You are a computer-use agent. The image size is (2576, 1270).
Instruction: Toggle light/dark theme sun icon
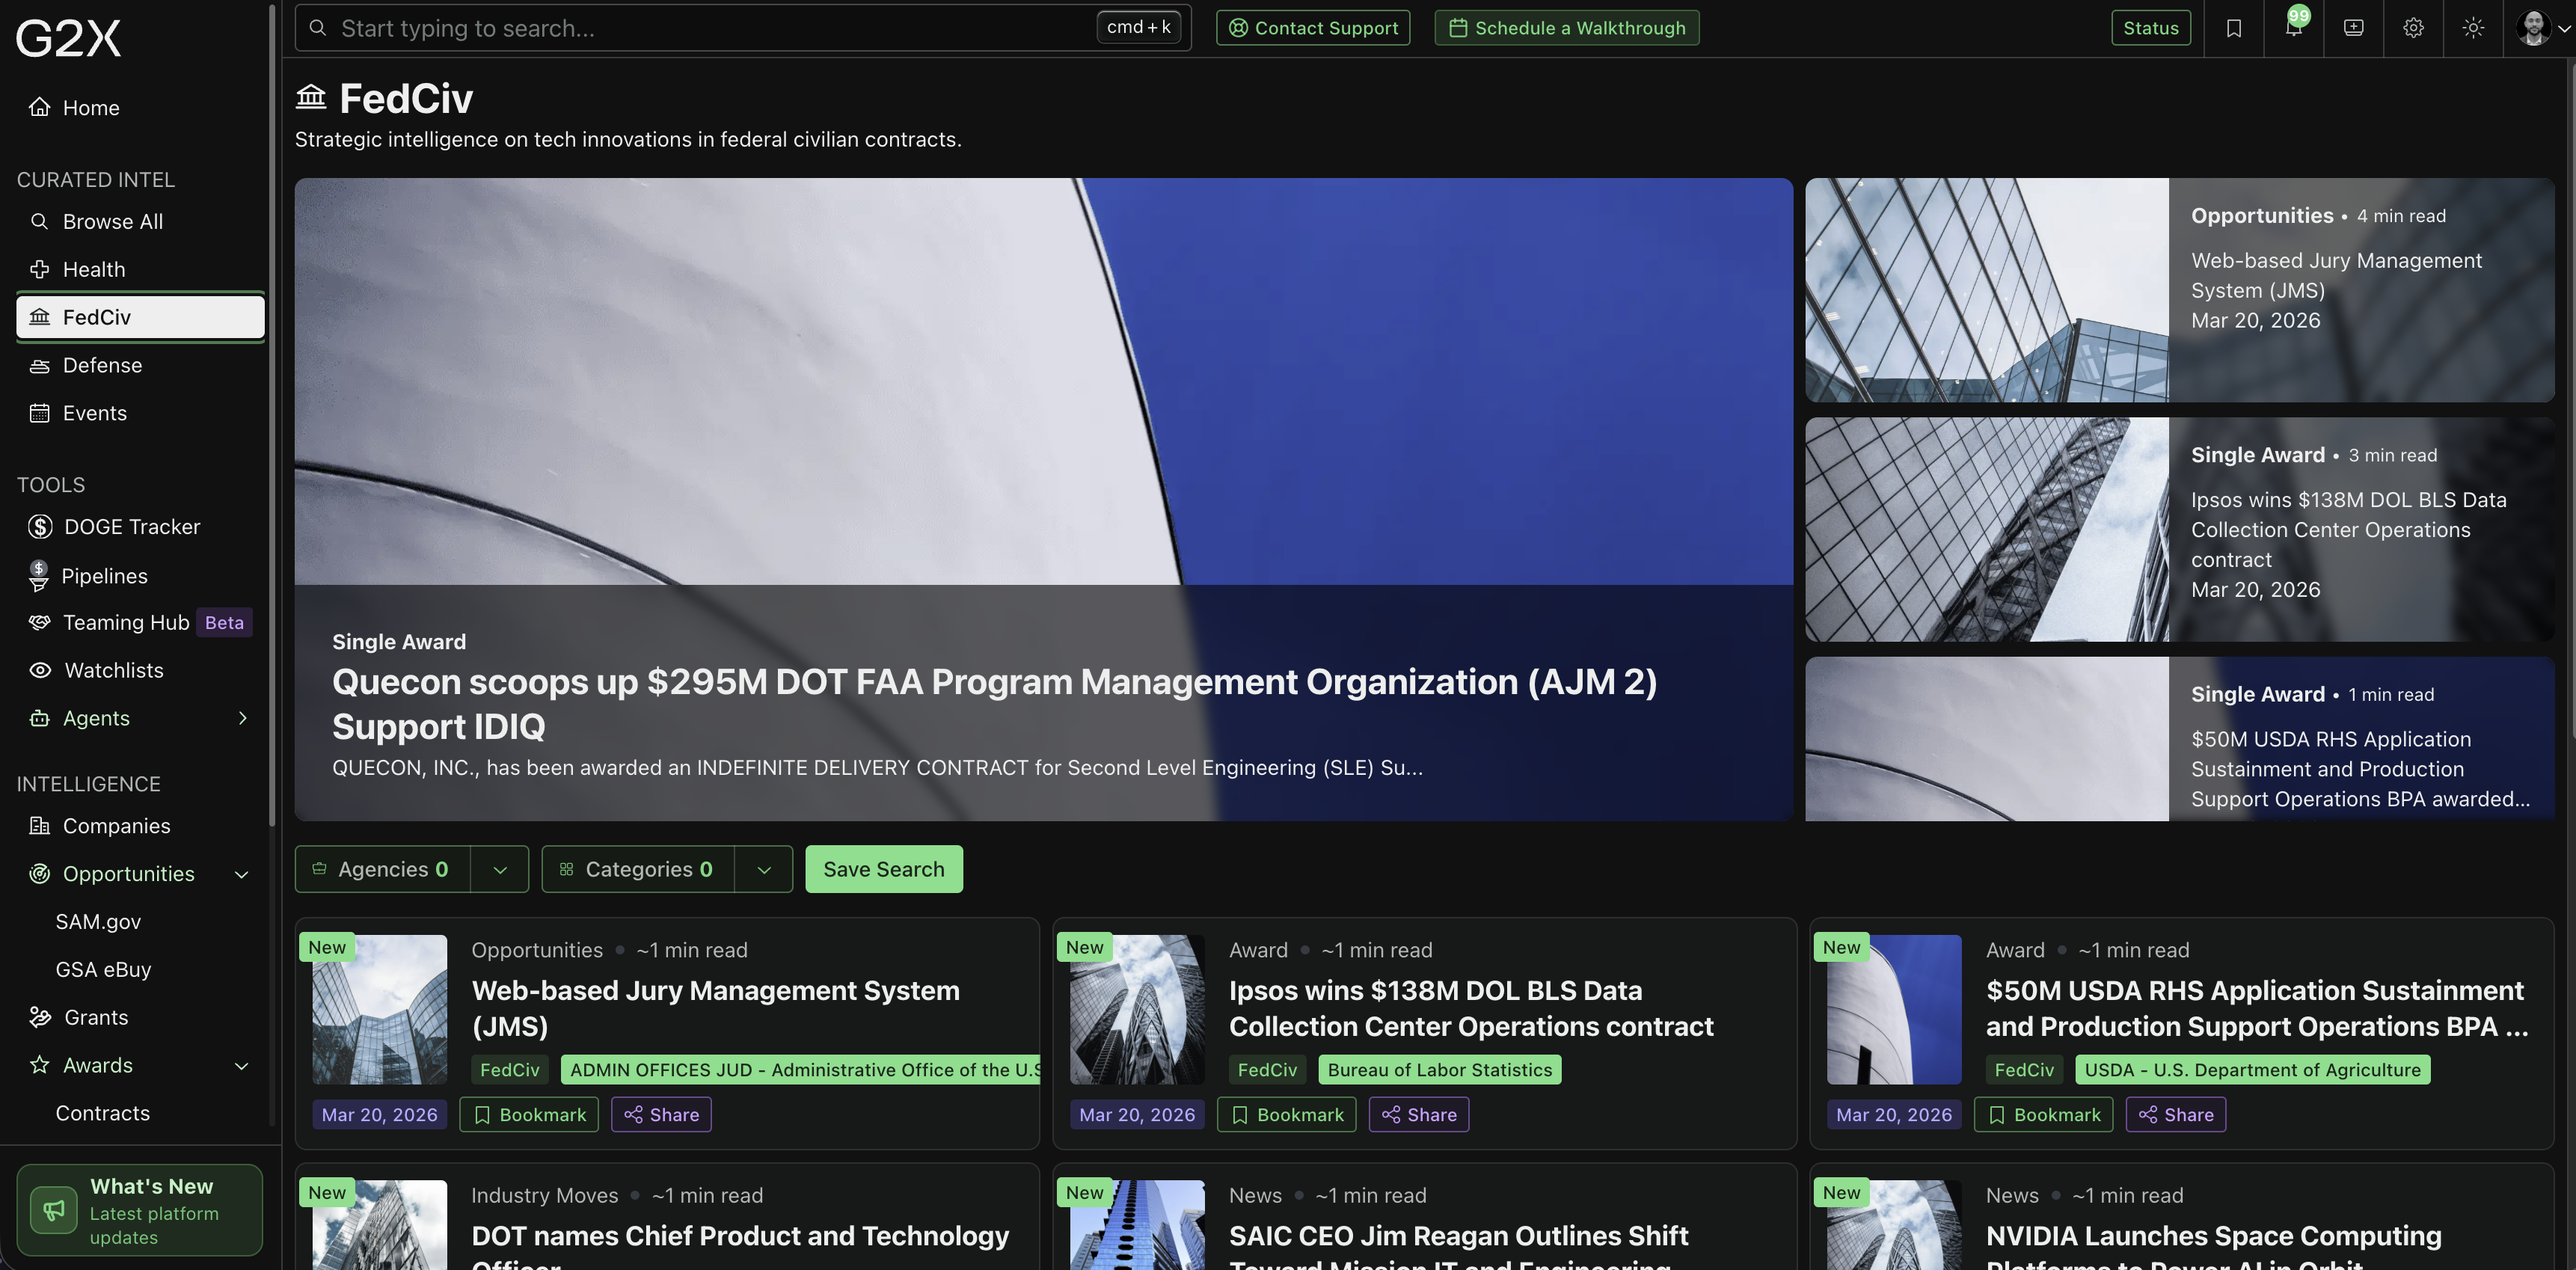2474,28
